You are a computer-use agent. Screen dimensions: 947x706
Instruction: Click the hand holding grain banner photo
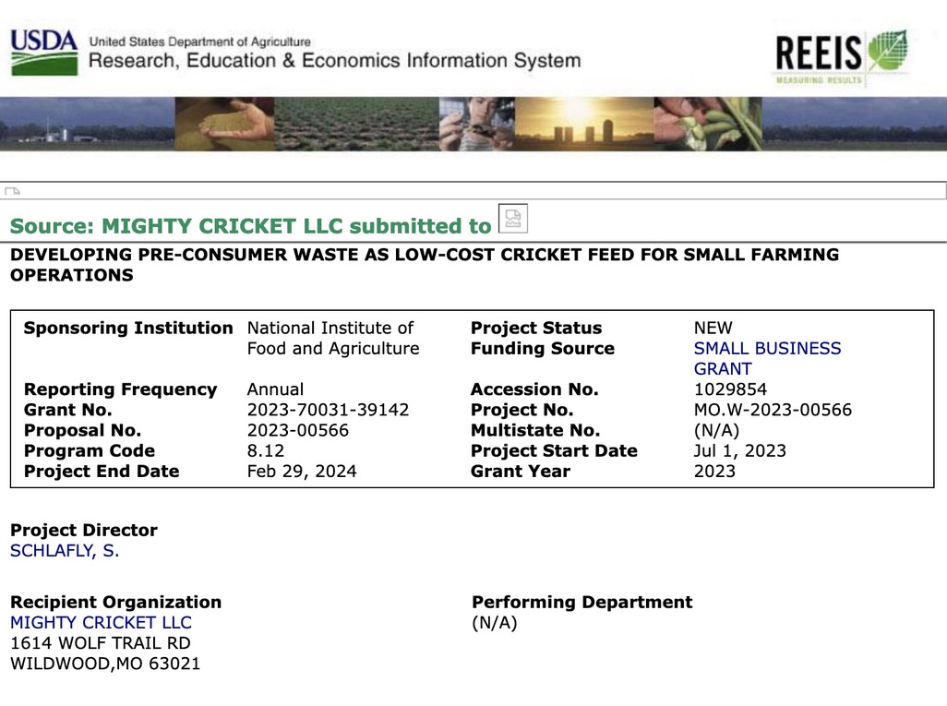coord(224,123)
